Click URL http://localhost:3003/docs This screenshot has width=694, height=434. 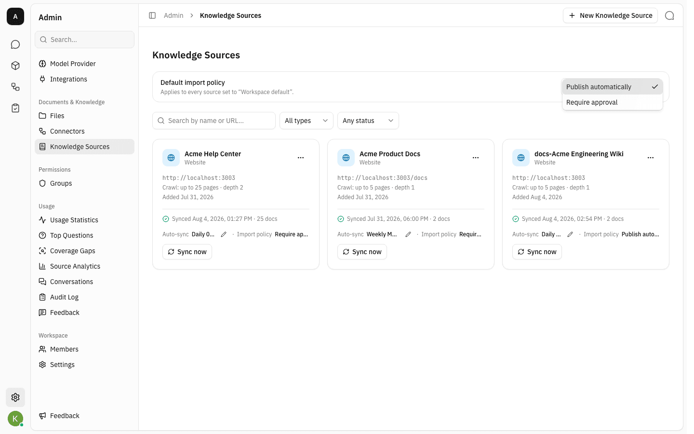coord(382,178)
